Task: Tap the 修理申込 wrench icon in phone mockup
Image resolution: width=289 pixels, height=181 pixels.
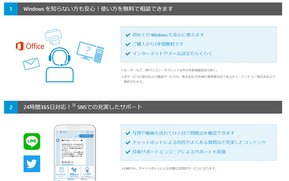Action: point(74,169)
